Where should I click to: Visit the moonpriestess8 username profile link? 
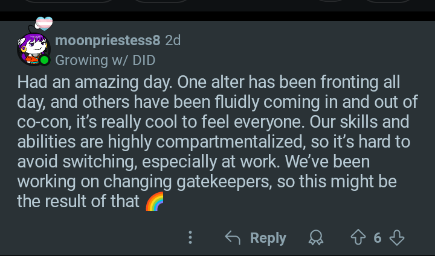(x=108, y=41)
